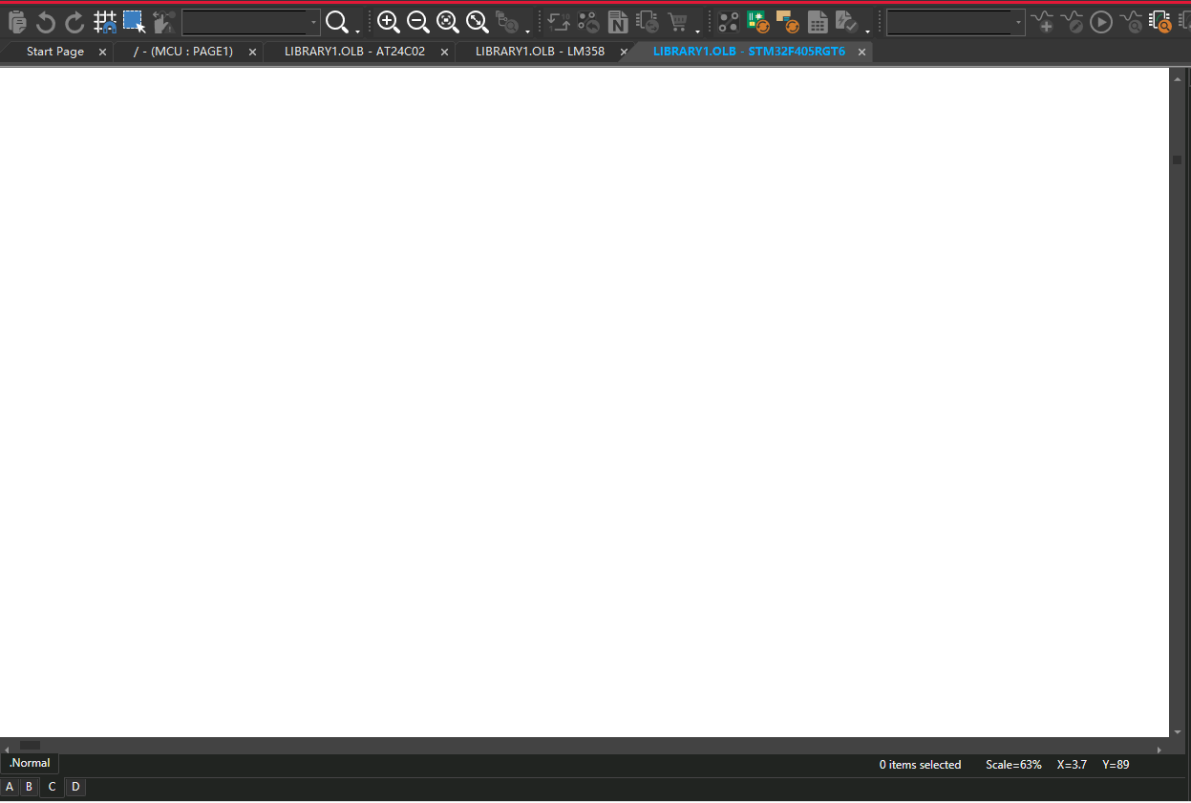The height and width of the screenshot is (803, 1191).
Task: Open the MCU : PAGE1 tab
Action: pyautogui.click(x=183, y=52)
